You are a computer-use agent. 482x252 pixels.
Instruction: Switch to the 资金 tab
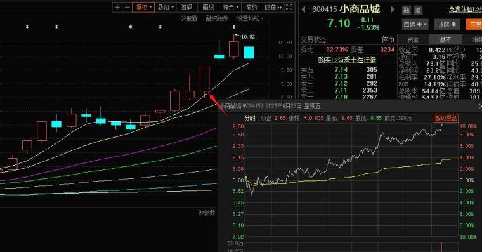[x=413, y=39]
